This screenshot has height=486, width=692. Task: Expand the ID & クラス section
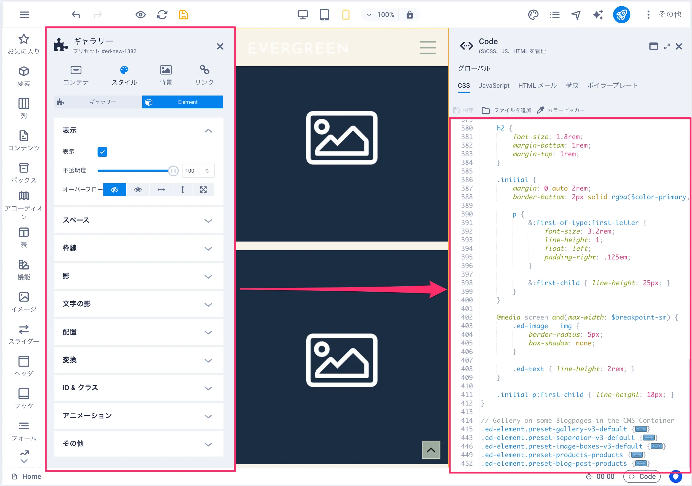click(x=139, y=388)
